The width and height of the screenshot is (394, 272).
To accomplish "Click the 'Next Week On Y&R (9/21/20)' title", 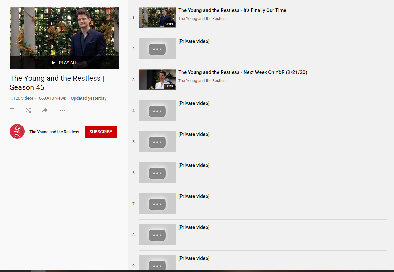I will 242,72.
